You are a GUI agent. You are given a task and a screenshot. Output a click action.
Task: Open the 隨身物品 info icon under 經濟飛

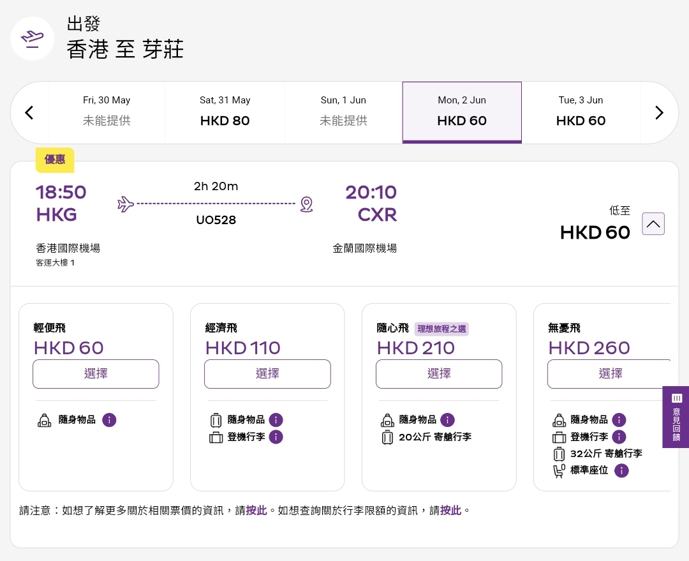[x=276, y=420]
